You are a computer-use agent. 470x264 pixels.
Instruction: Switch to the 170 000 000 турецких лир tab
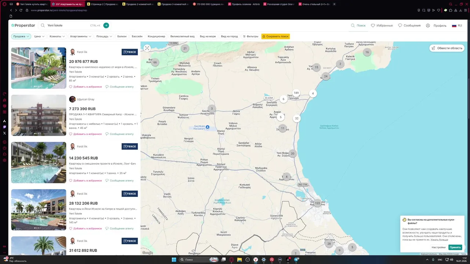(208, 4)
